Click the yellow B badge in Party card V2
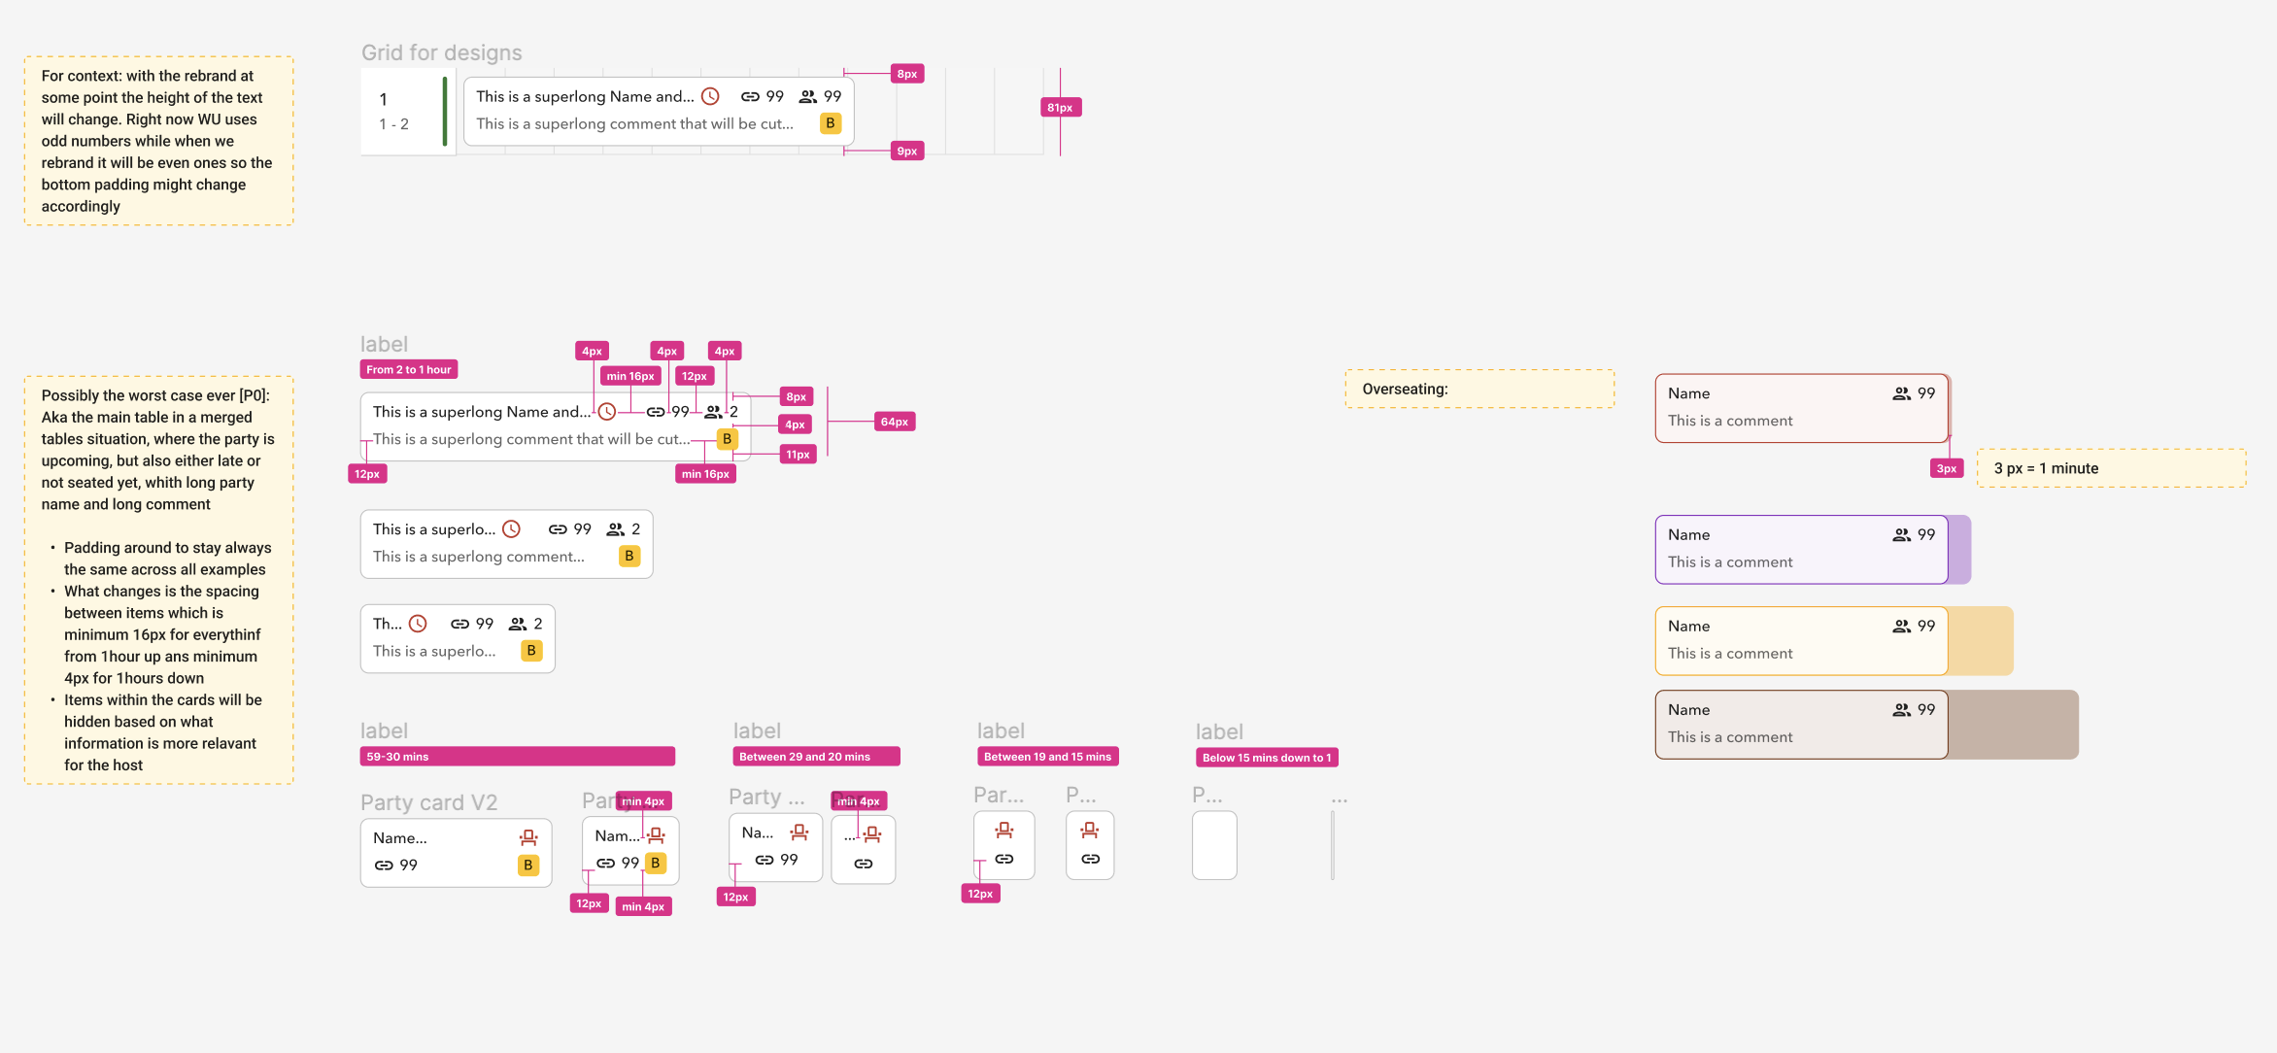Screen dimensions: 2277x1053 click(x=527, y=865)
